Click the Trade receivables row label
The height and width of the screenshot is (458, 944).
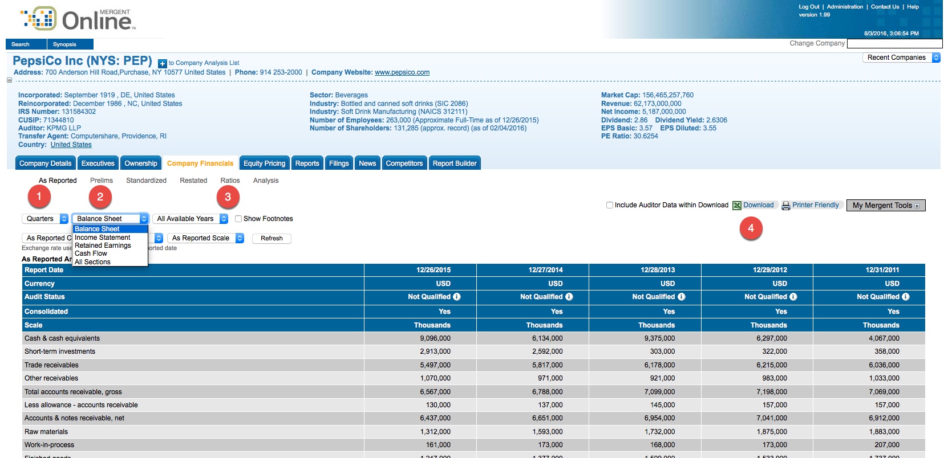pos(51,365)
